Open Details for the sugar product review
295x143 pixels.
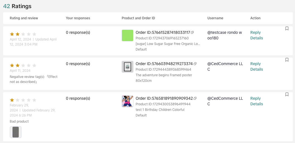[256, 38]
